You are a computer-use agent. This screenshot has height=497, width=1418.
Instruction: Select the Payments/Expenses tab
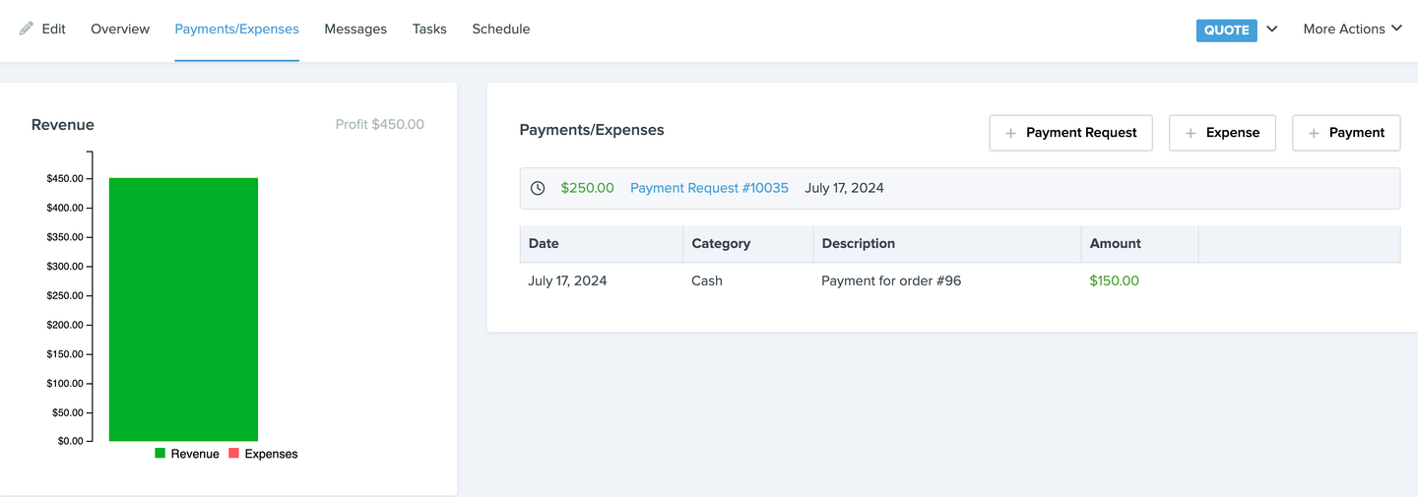pos(237,30)
